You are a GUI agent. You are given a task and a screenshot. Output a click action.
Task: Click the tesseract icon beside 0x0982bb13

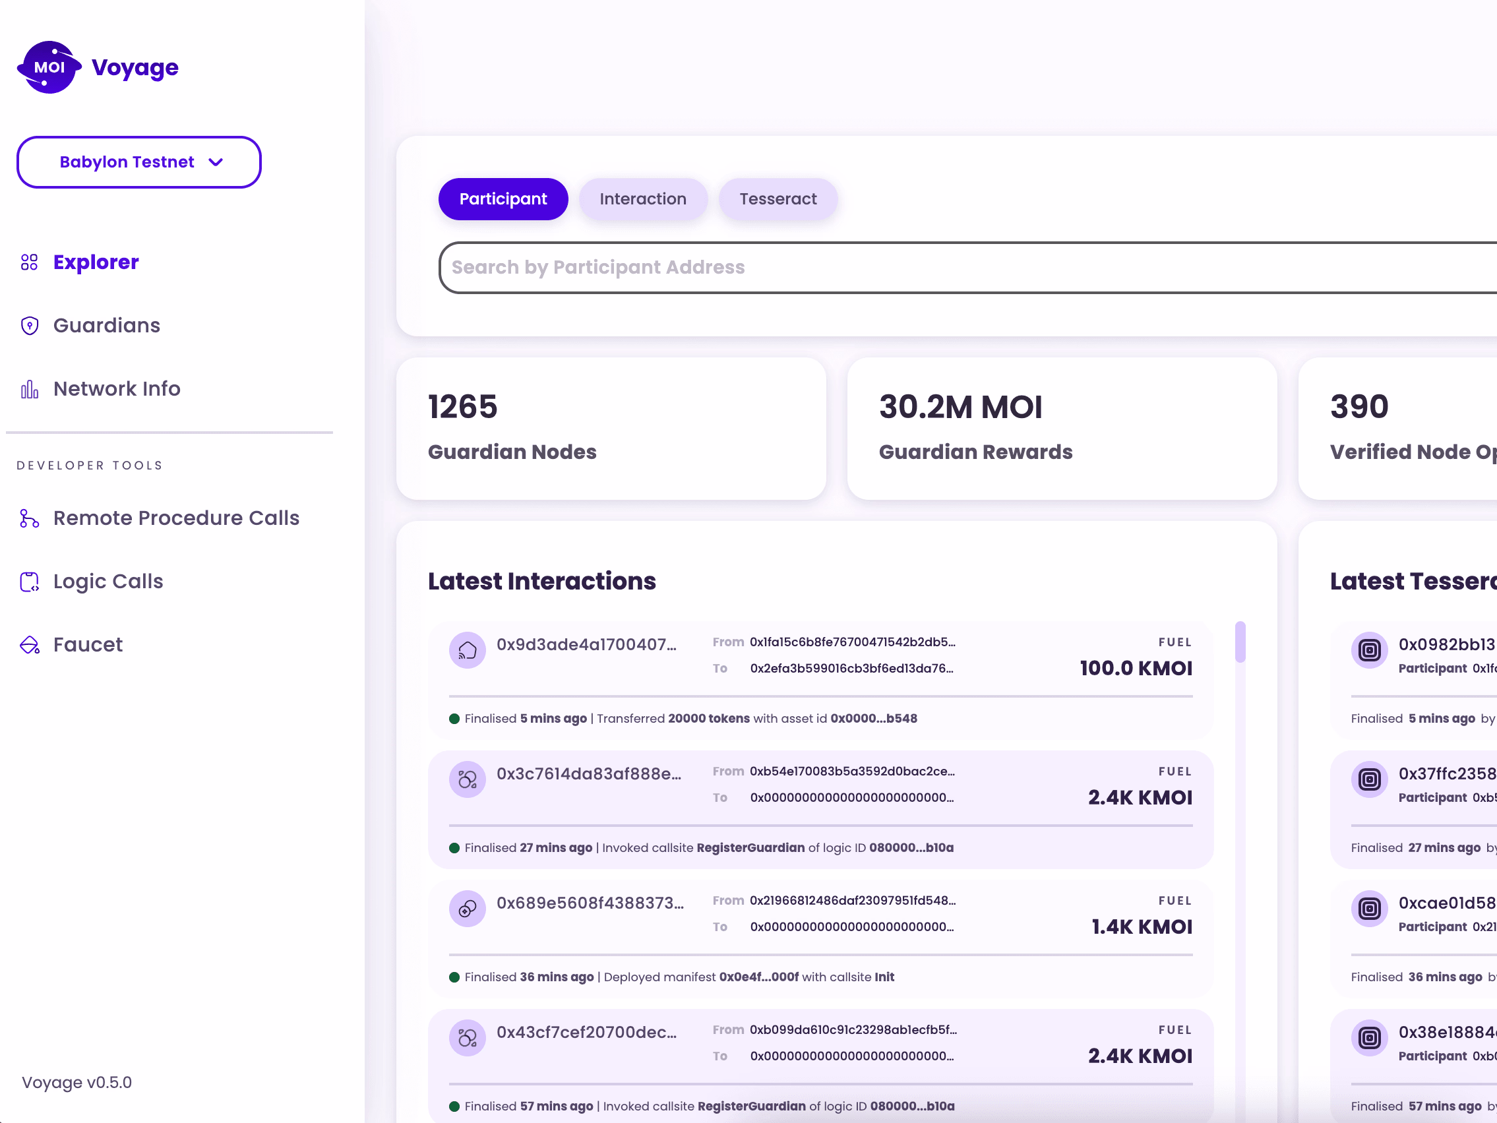tap(1369, 650)
